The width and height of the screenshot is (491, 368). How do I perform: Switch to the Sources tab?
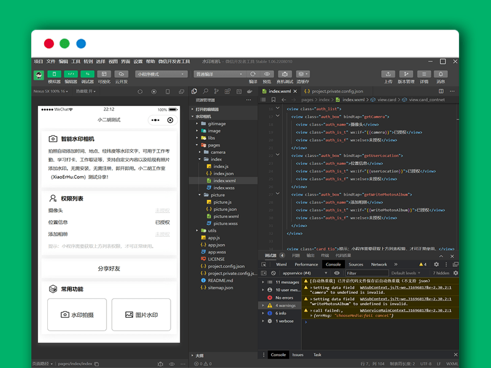pos(356,264)
